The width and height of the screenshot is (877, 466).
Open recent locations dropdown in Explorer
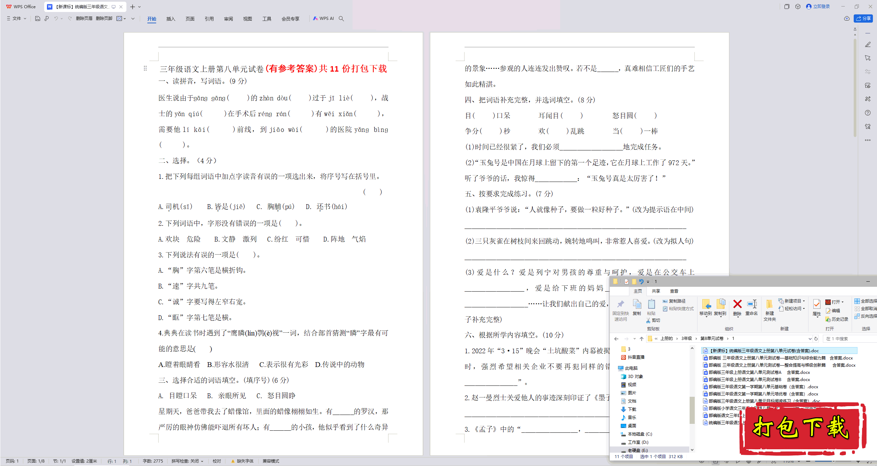click(x=634, y=339)
